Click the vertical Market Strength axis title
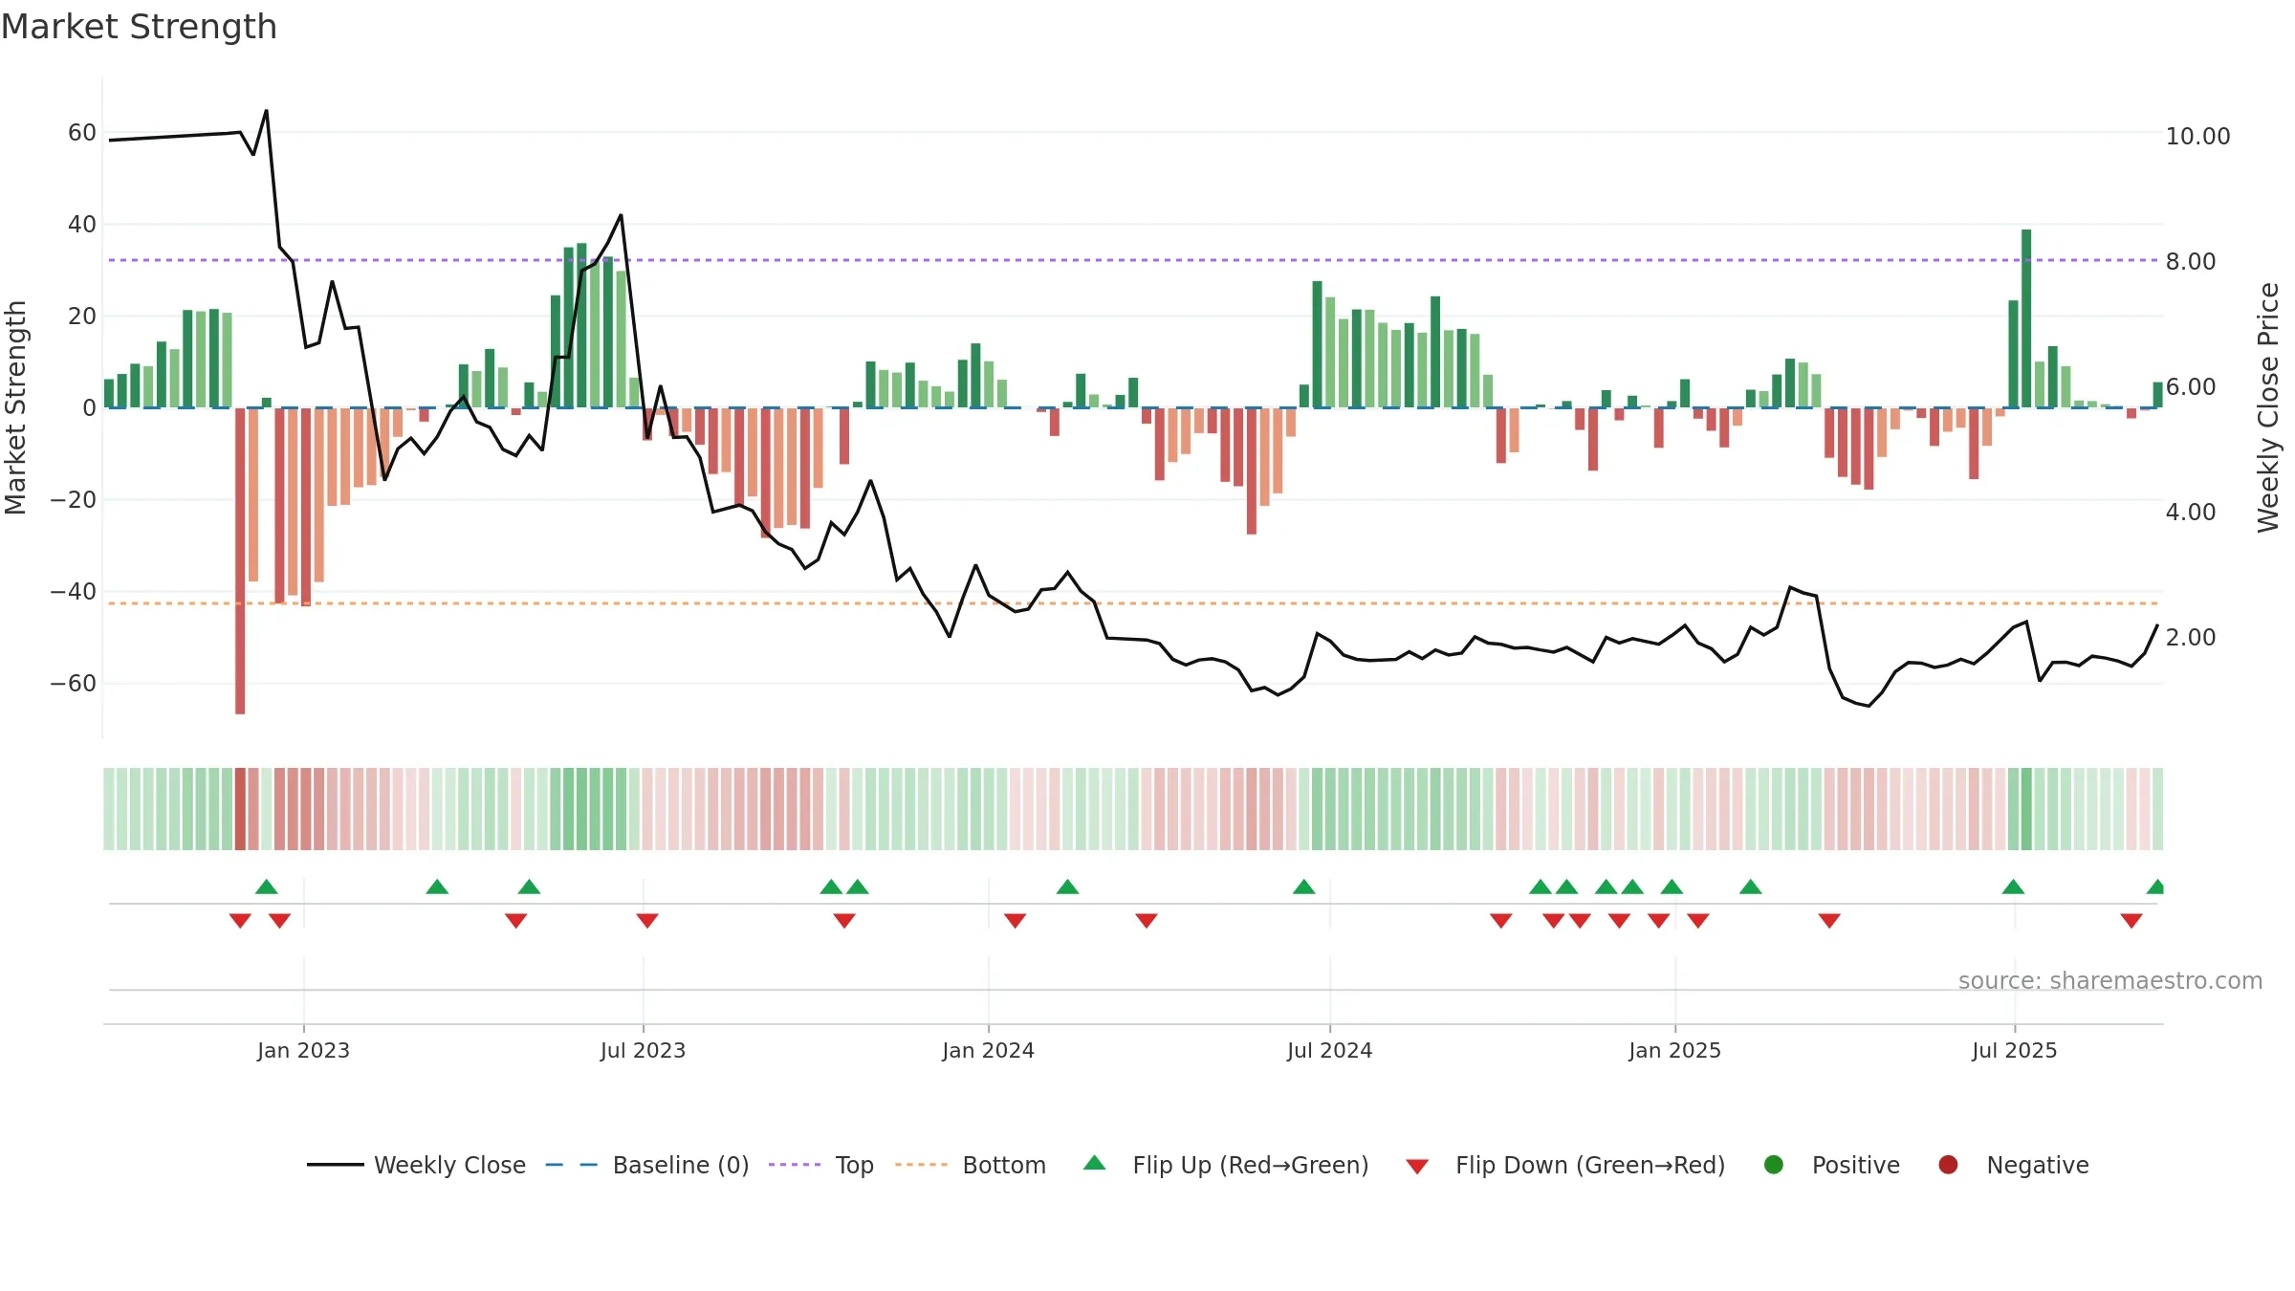The width and height of the screenshot is (2295, 1291). (x=15, y=407)
